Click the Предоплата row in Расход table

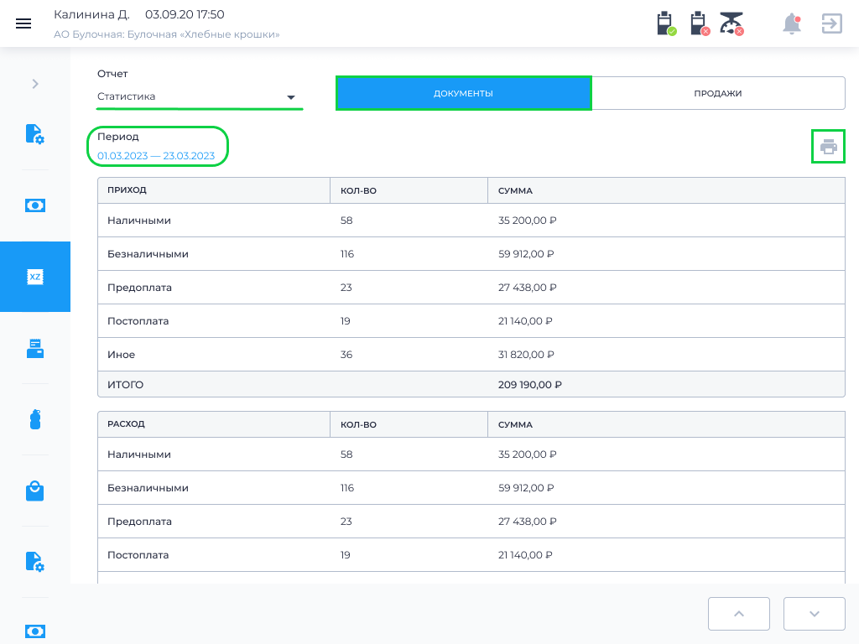click(x=471, y=522)
